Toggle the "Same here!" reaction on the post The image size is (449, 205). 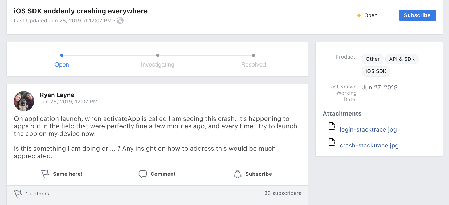(x=62, y=174)
